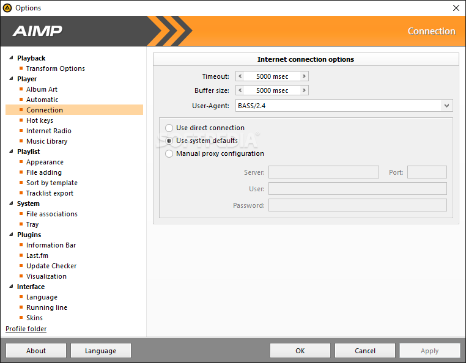Select the Plugins category heading

(x=29, y=235)
